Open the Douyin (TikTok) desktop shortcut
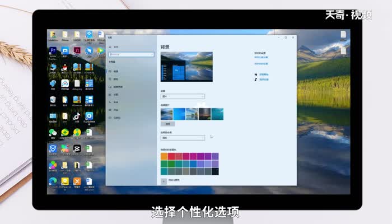 pos(77,117)
